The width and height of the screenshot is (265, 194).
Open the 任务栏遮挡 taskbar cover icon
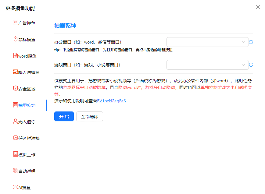coord(16,138)
